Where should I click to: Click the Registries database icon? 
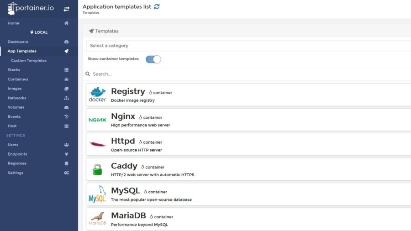67,163
